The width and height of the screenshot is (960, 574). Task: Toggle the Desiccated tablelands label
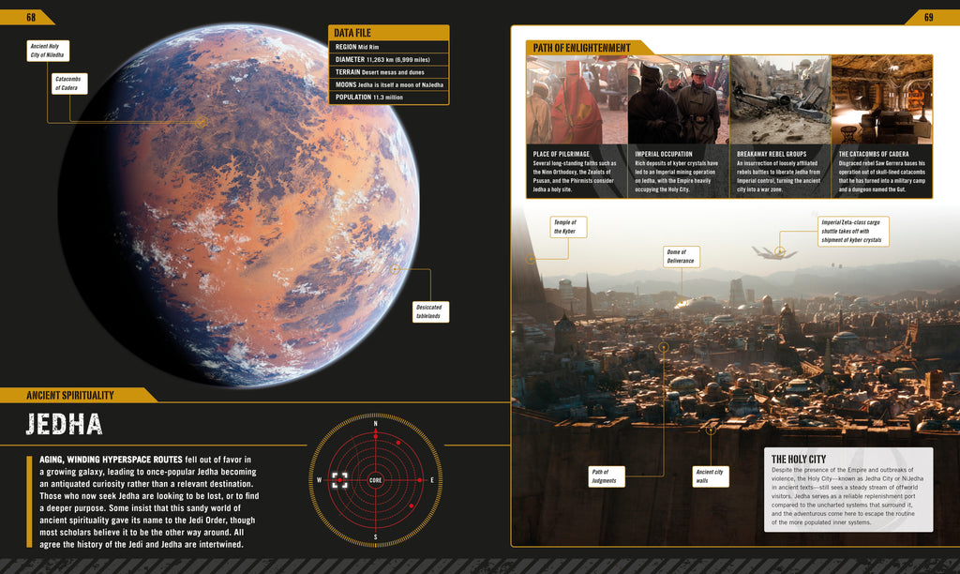click(x=431, y=310)
